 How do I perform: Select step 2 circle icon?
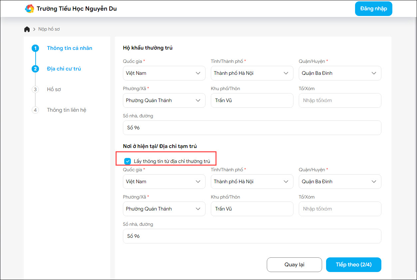35,69
